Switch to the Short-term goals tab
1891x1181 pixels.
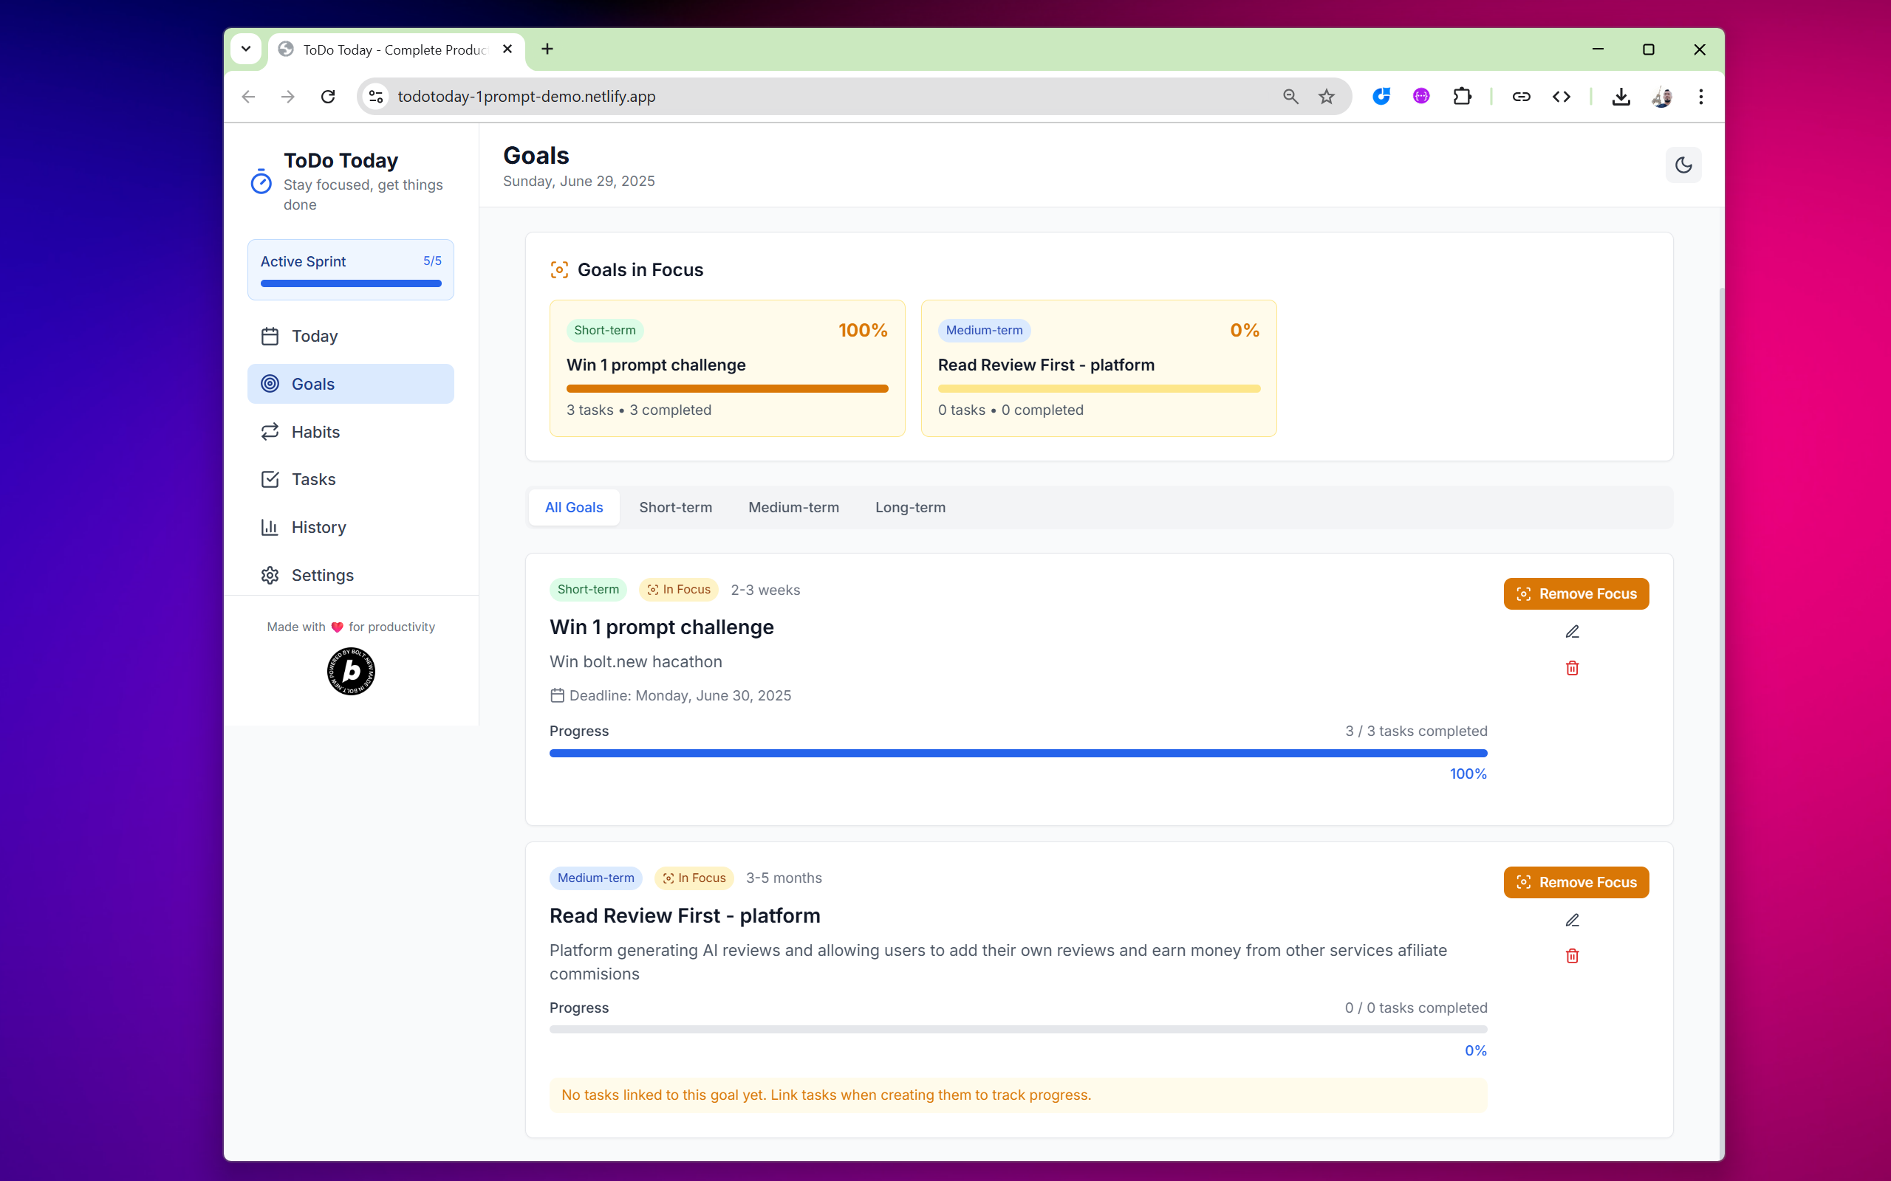click(x=675, y=507)
